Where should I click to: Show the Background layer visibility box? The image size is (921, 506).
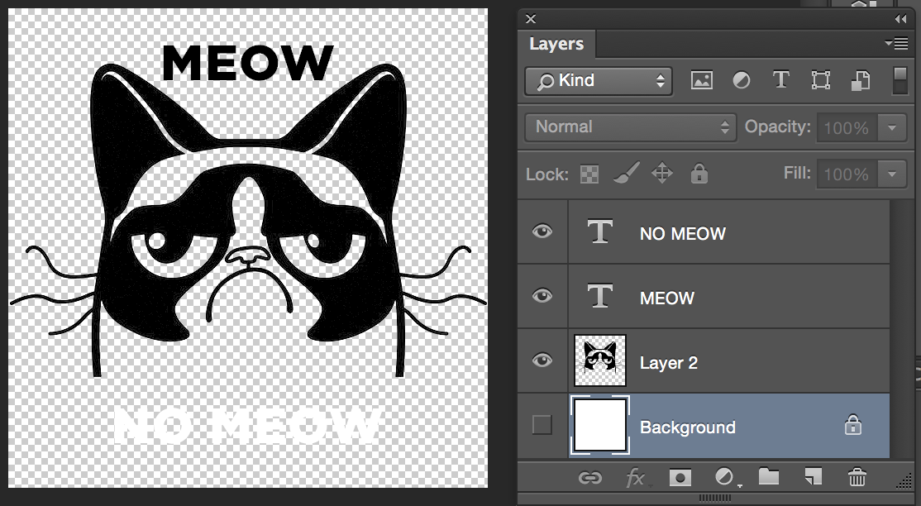click(542, 425)
